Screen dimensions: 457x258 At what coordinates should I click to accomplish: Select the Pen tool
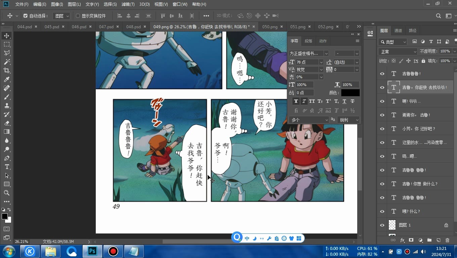tap(7, 158)
